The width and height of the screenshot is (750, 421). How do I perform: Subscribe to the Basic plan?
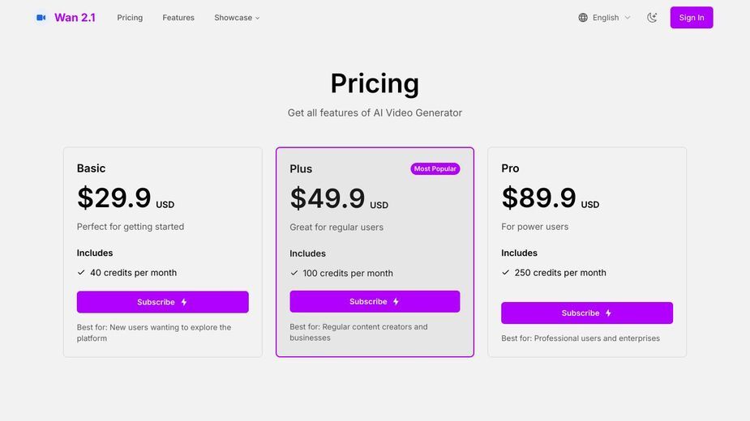pos(163,302)
